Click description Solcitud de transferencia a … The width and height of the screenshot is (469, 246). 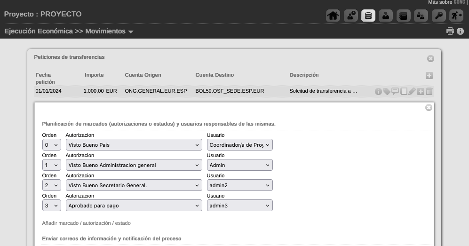(323, 91)
